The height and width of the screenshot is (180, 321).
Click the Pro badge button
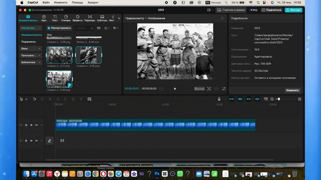click(254, 10)
